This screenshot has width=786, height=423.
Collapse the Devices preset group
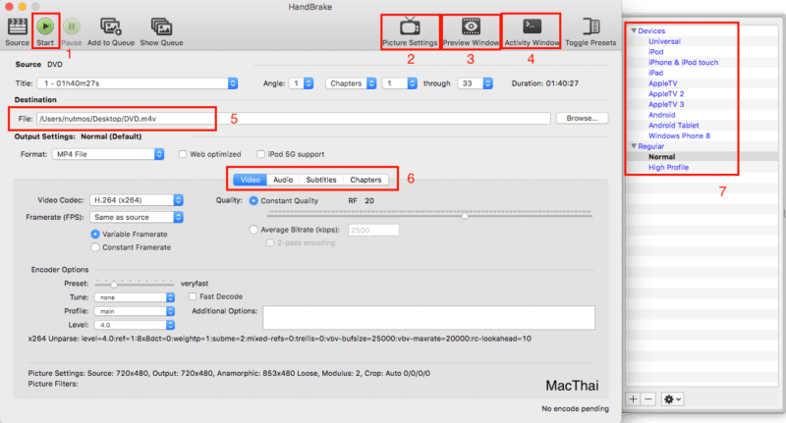[x=634, y=30]
